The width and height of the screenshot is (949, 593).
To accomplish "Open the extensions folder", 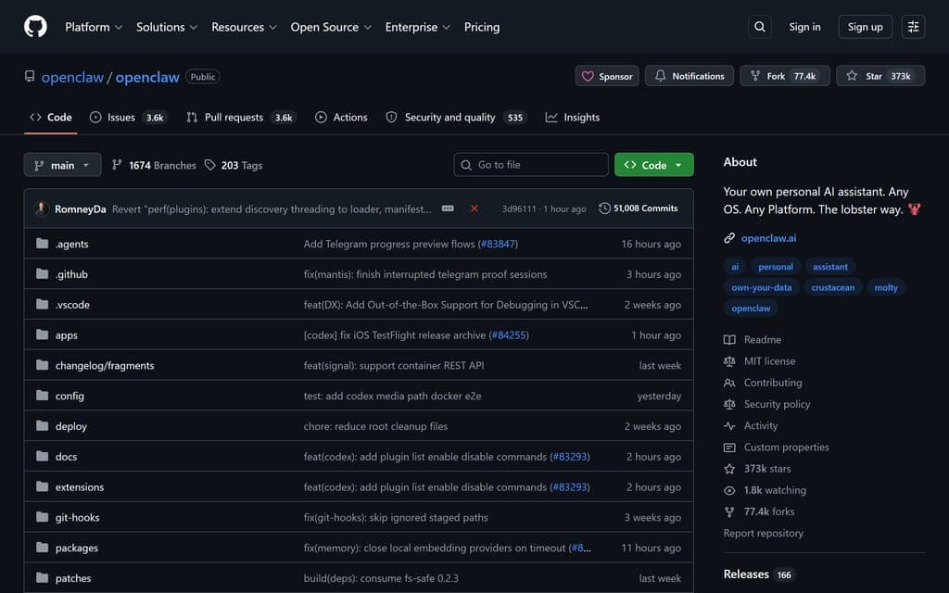I will coord(80,487).
